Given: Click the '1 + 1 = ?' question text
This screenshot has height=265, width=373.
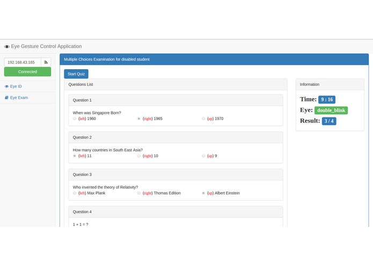Looking at the screenshot, I should click(81, 224).
